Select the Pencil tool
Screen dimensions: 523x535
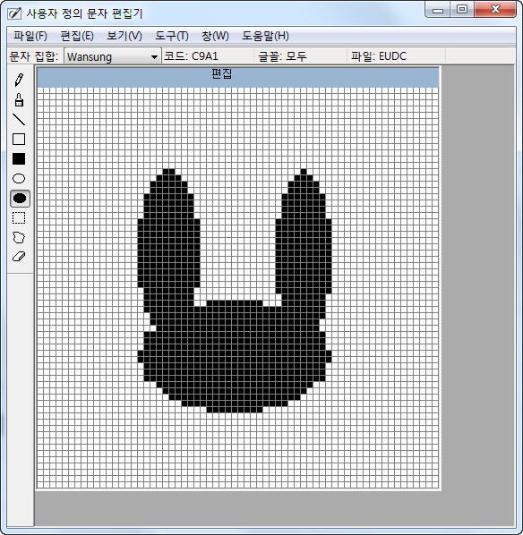[x=19, y=80]
